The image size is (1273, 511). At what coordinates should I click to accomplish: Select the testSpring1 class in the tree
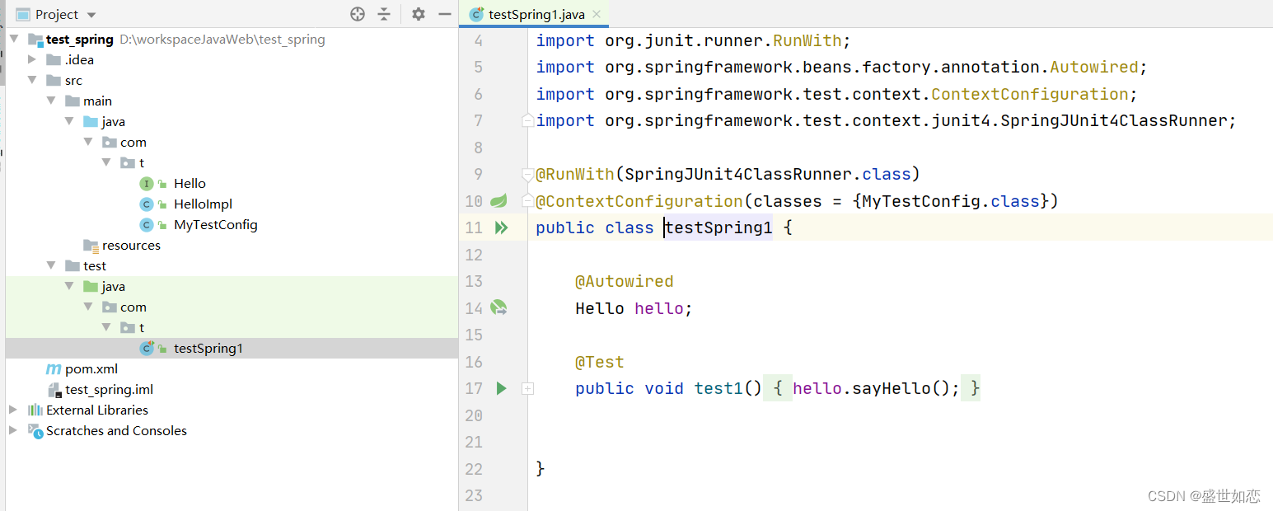point(208,348)
